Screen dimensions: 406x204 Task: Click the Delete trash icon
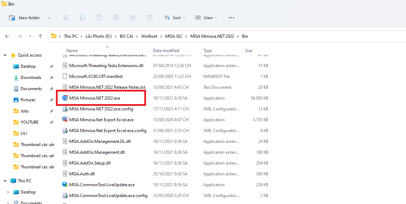150,17
